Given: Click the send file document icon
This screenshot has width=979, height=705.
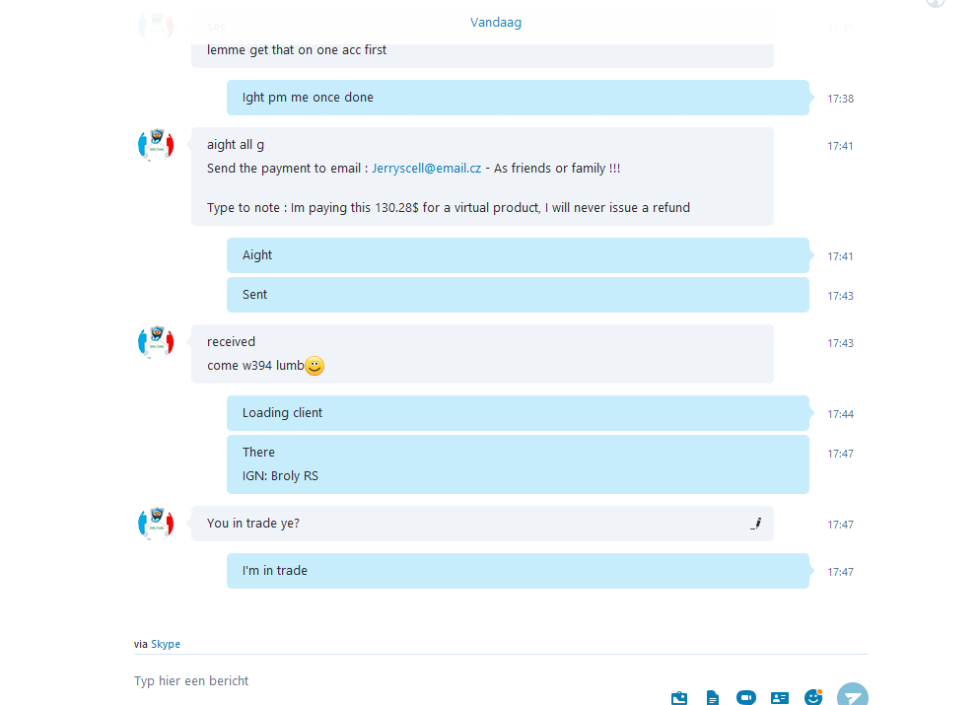Looking at the screenshot, I should 713,697.
